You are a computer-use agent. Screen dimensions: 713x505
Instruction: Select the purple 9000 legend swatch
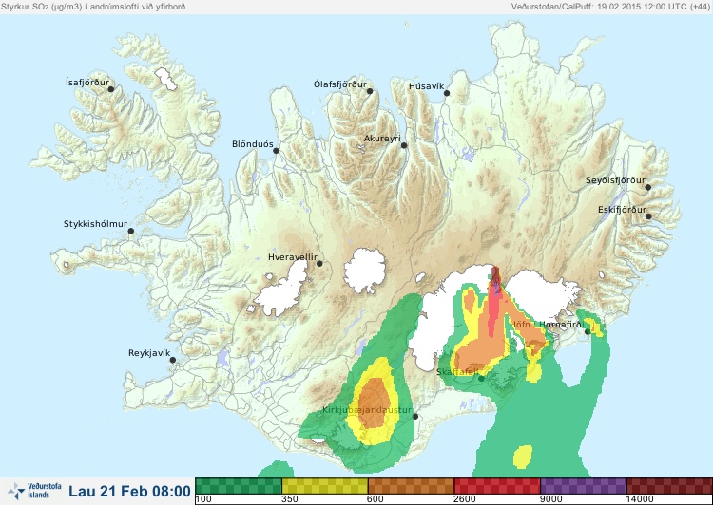tap(584, 485)
